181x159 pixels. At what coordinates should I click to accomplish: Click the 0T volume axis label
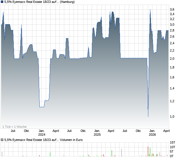click(x=172, y=156)
